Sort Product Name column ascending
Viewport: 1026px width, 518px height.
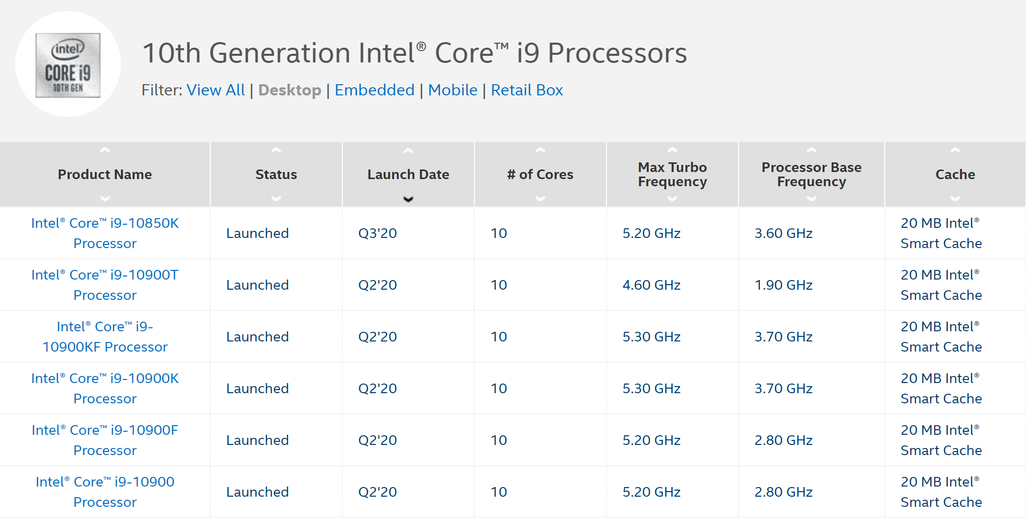pyautogui.click(x=105, y=151)
